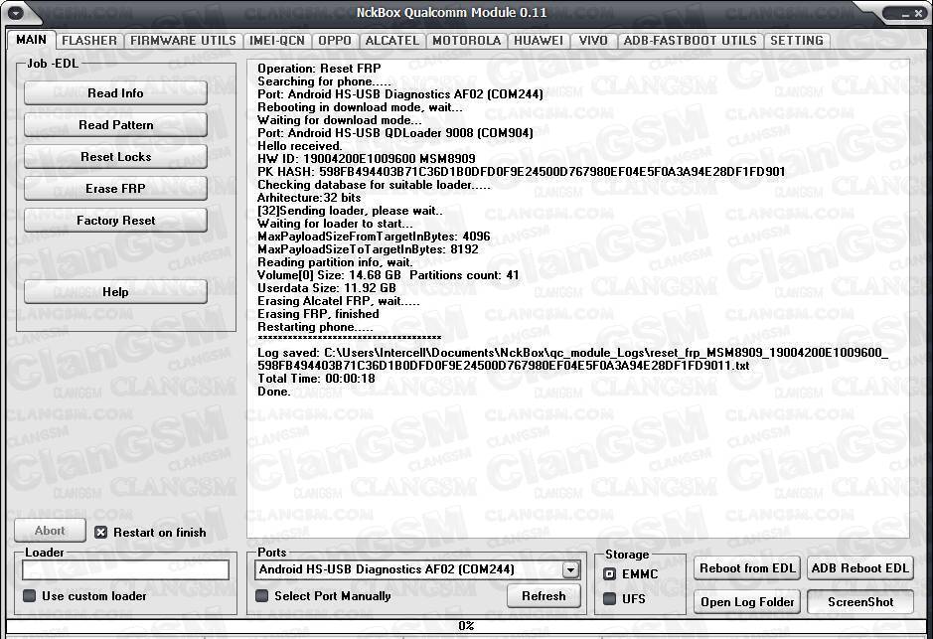
Task: Click the "Userdata Size: 11.92 GB" log line
Action: [327, 288]
